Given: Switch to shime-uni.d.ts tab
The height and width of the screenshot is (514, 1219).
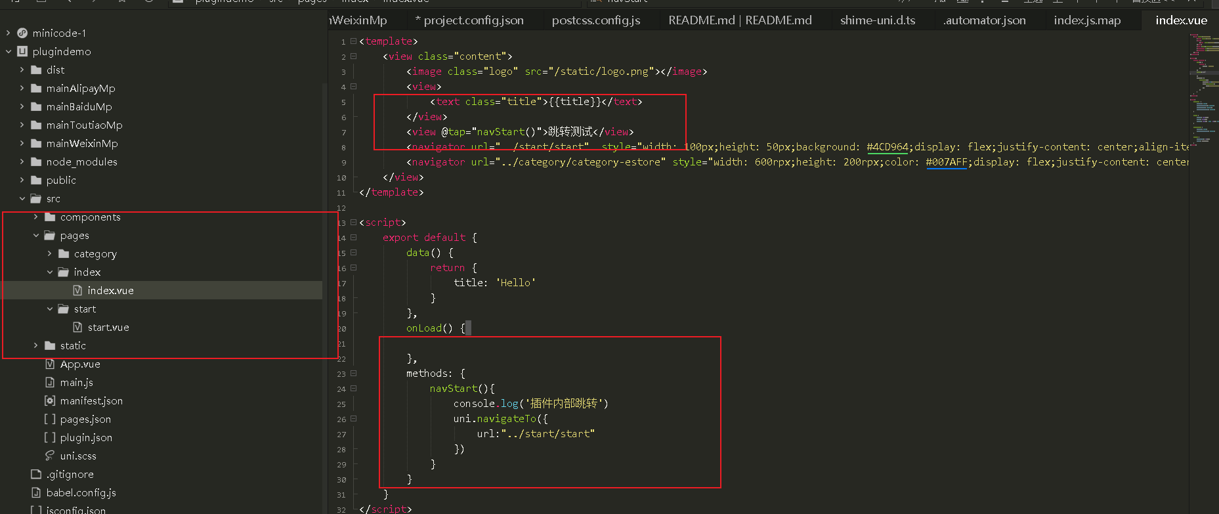Looking at the screenshot, I should click(x=878, y=20).
